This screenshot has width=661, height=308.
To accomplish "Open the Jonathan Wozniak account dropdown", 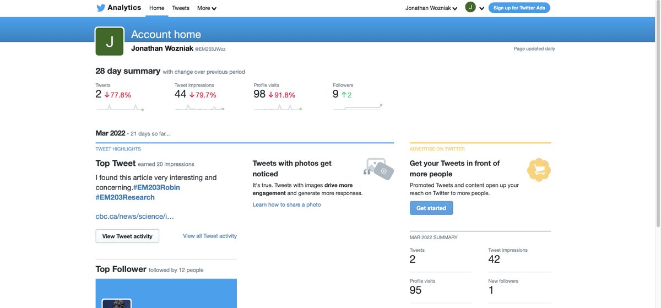I will [431, 8].
